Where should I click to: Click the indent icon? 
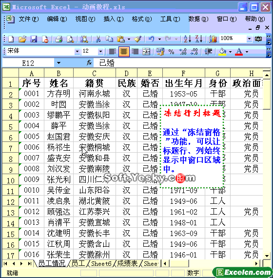(208, 52)
